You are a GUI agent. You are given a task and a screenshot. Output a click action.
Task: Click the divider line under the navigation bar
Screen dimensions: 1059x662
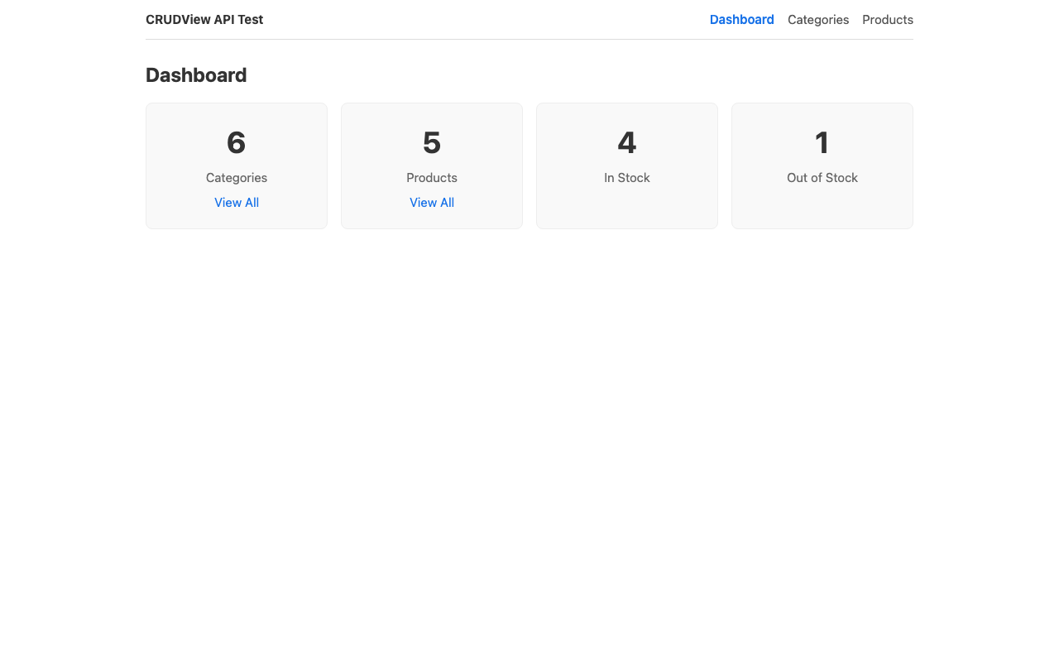coord(529,39)
